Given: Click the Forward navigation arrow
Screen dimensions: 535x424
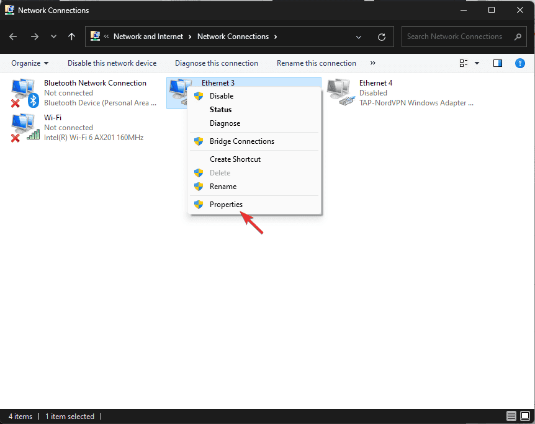Looking at the screenshot, I should coord(35,37).
